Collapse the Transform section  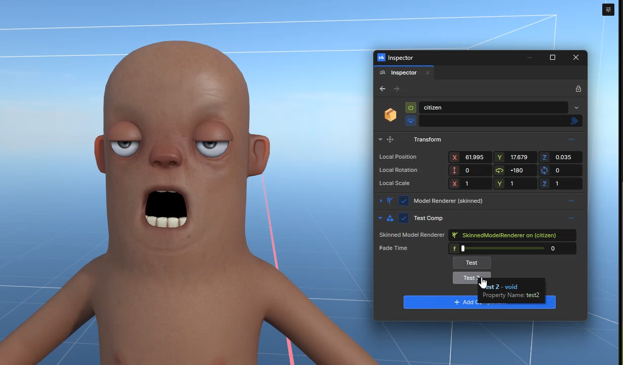pyautogui.click(x=380, y=139)
